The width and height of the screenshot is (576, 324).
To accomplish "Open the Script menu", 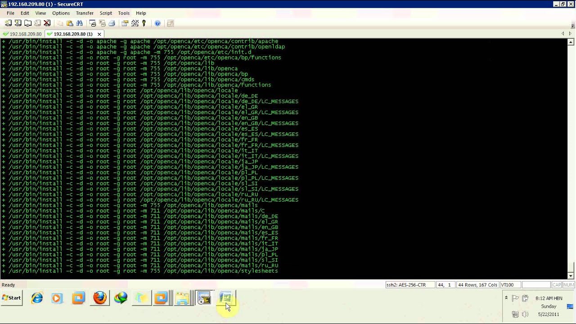I will coord(106,13).
